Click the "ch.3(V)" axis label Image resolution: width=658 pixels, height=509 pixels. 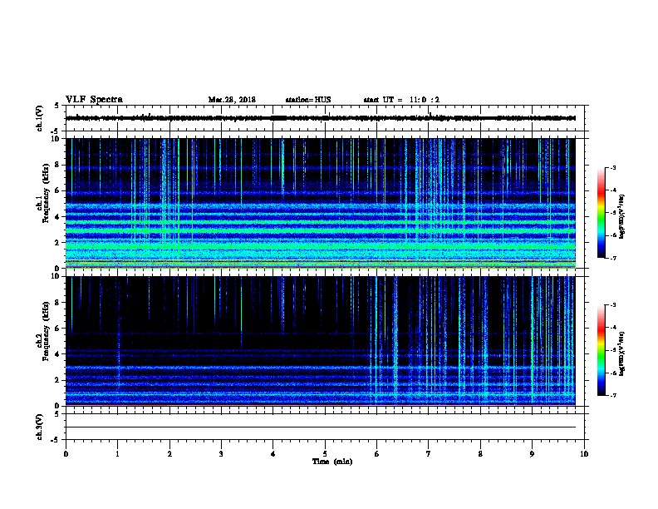[x=40, y=427]
